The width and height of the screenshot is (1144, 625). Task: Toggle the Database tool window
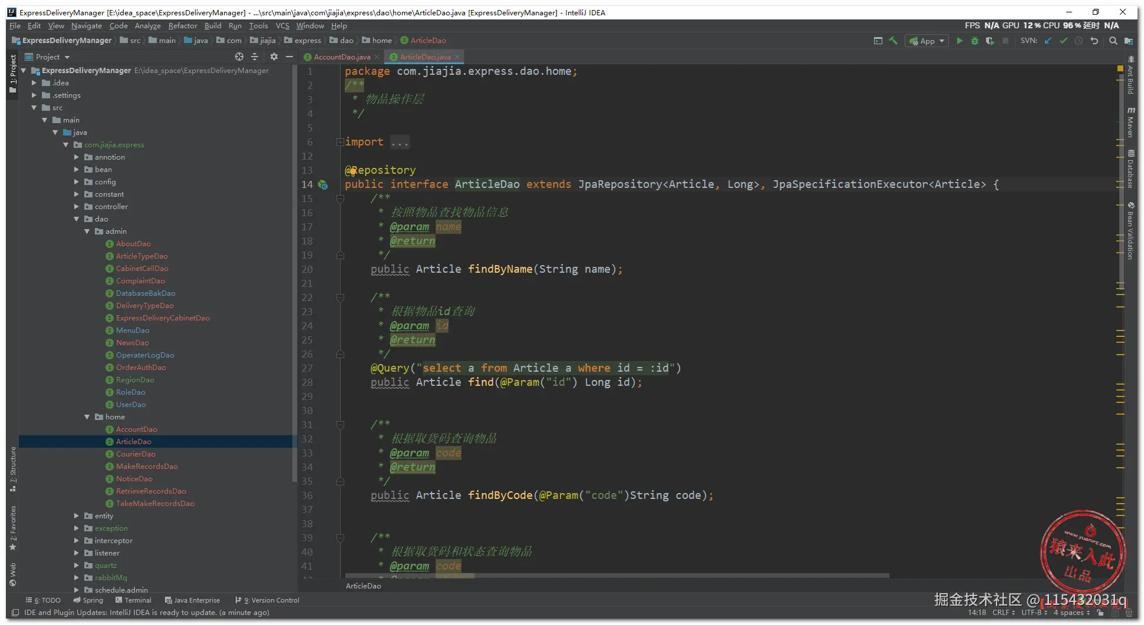coord(1130,169)
